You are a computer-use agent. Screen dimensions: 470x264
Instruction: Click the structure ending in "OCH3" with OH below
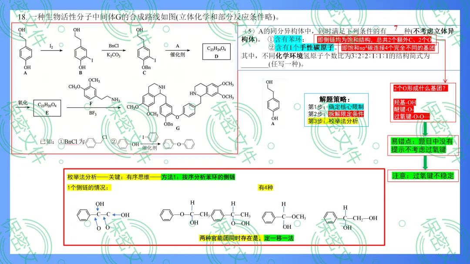pos(284,216)
